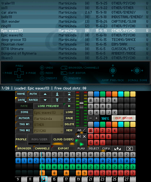Click the paste-down arrows icon next to Copy

pos(117,149)
